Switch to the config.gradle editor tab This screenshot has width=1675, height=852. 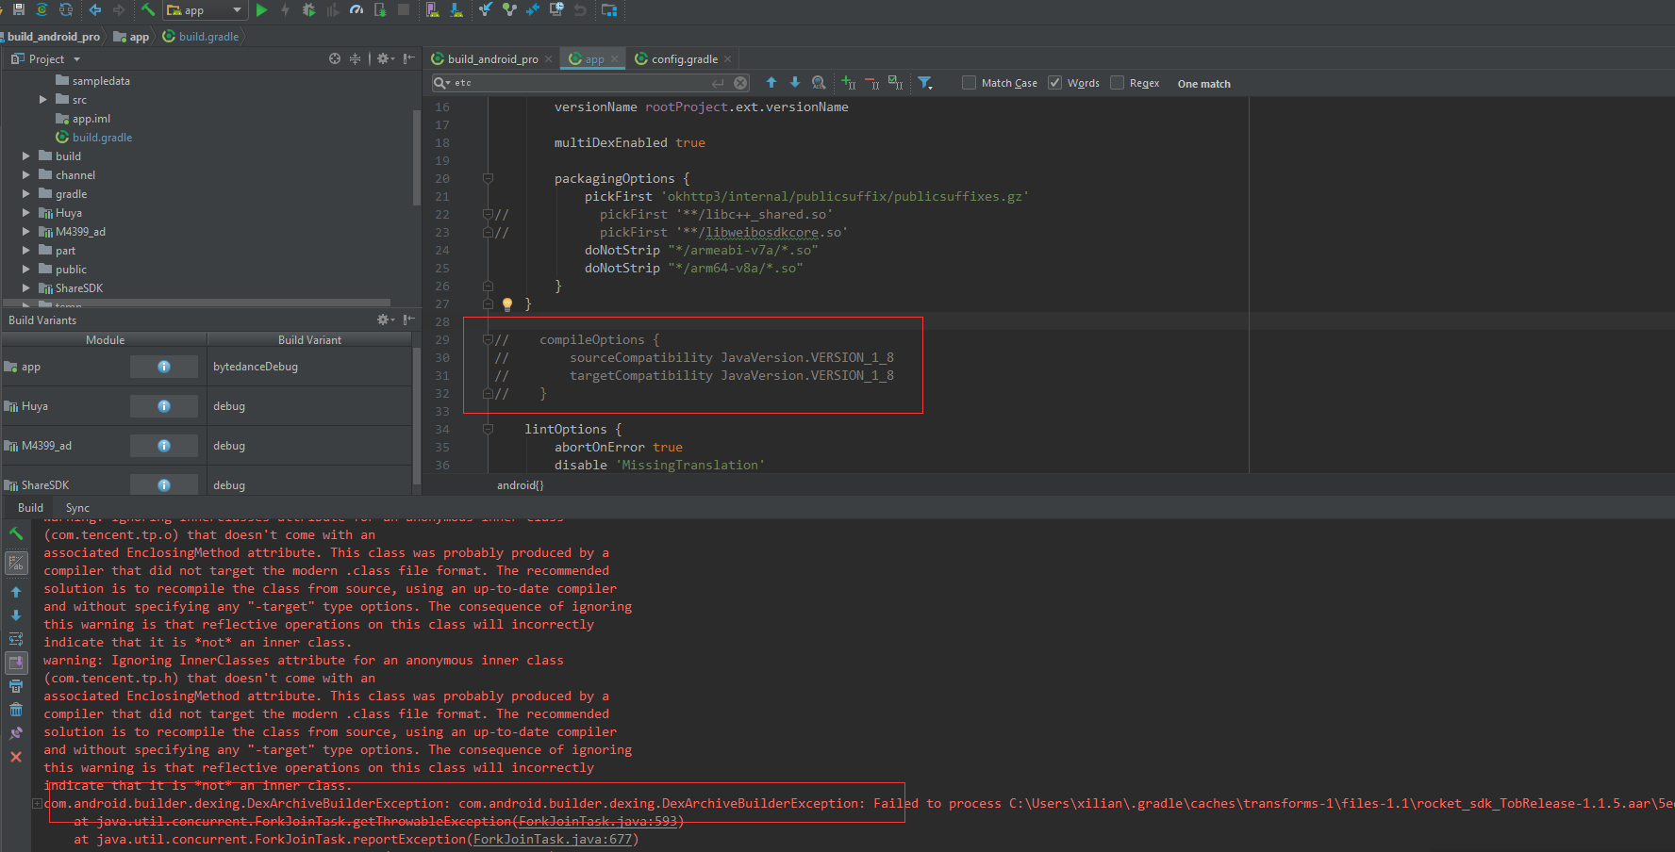tap(684, 58)
